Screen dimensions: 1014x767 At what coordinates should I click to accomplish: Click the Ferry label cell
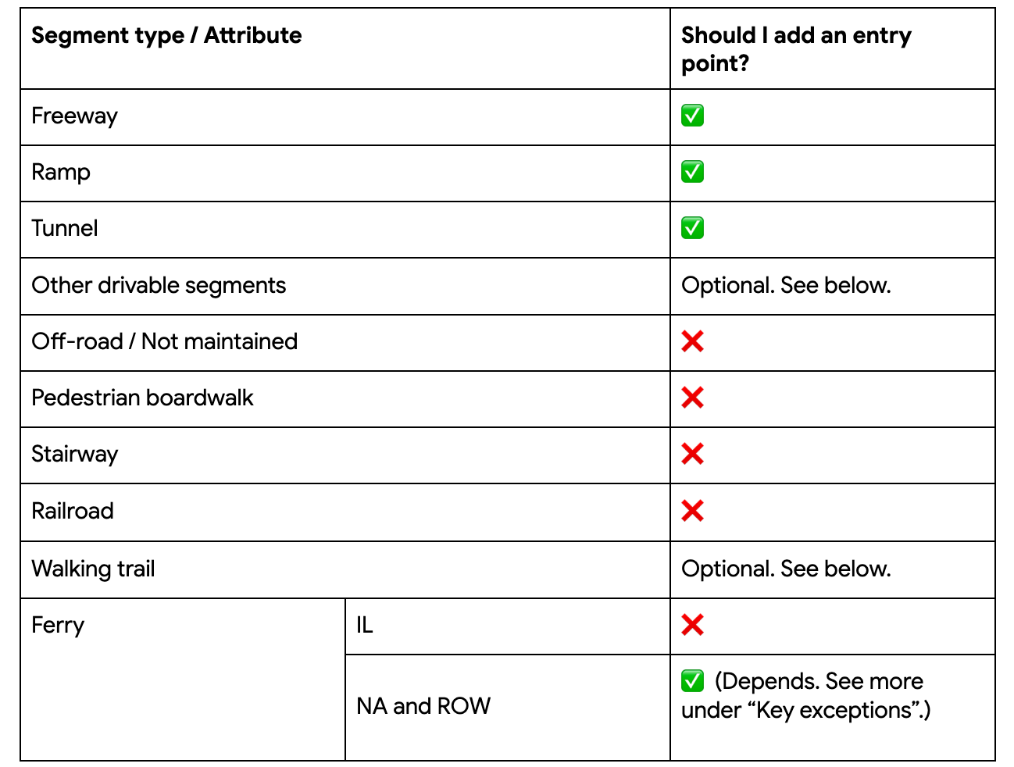pos(183,680)
